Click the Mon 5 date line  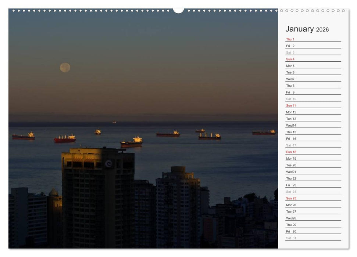290,65
